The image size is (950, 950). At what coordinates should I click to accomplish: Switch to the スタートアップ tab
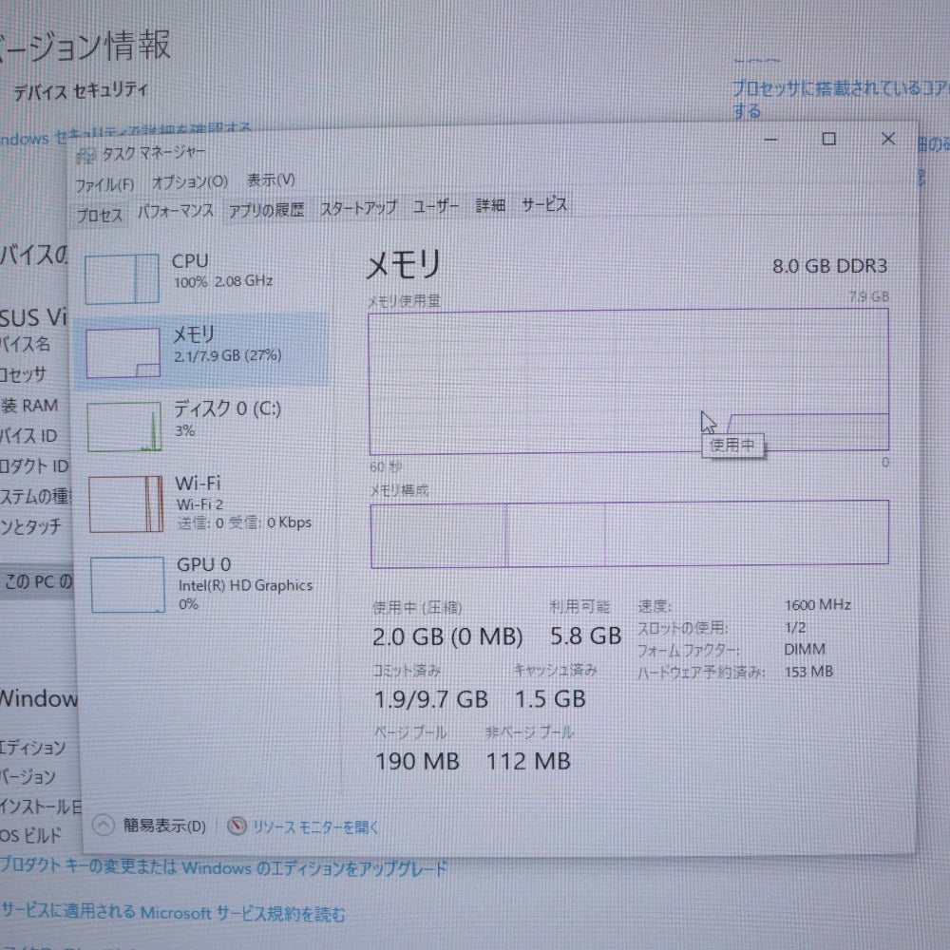(x=358, y=208)
